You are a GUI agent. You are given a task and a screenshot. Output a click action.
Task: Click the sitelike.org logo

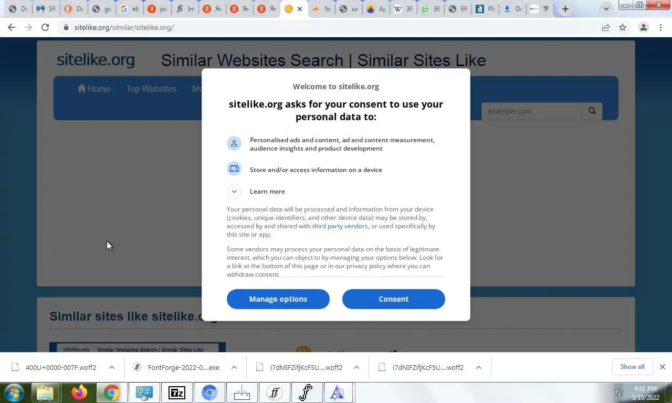[x=96, y=60]
